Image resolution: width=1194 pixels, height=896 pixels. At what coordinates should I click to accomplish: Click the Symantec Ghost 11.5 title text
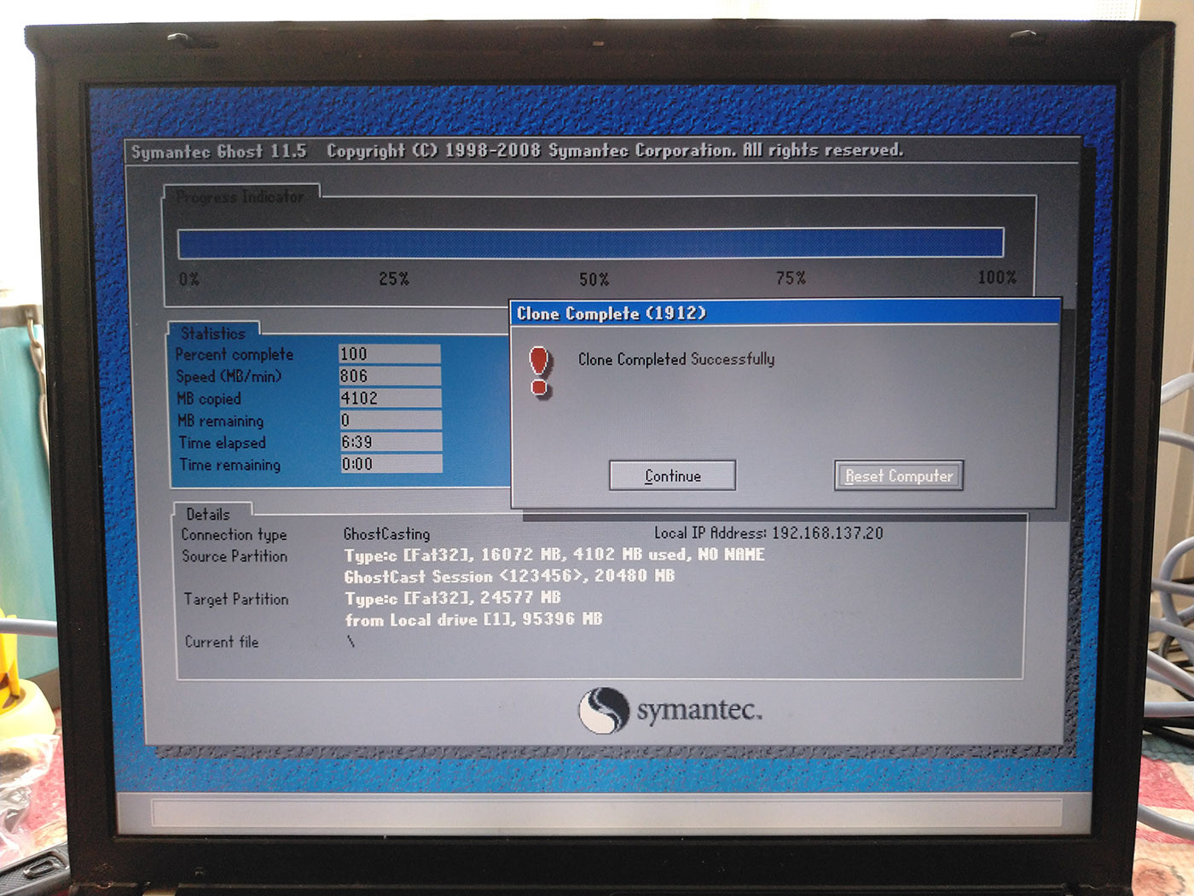coord(218,152)
